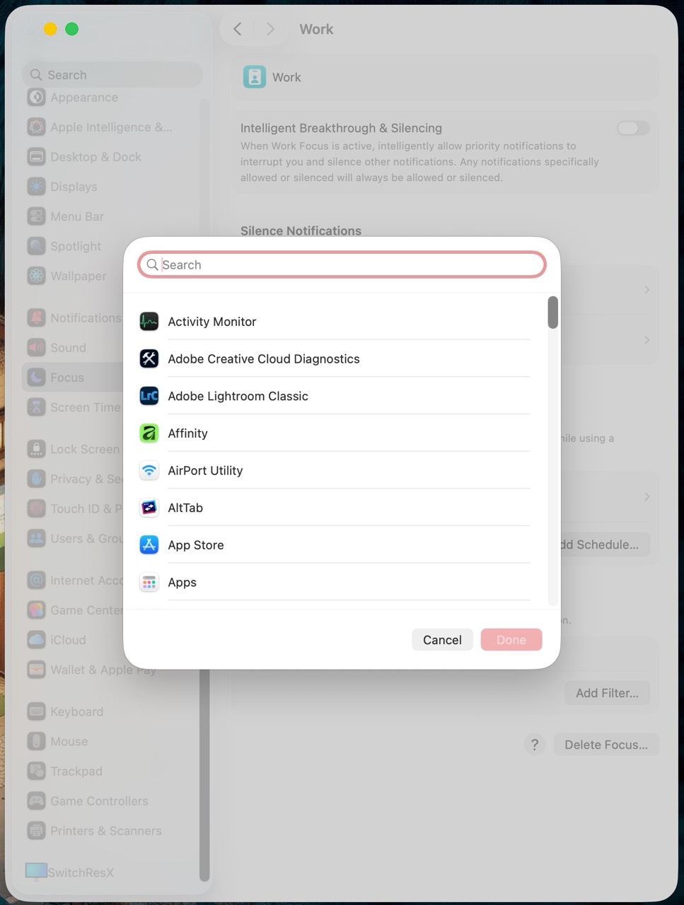Select the AirPort Utility Wi-Fi icon

pos(149,471)
